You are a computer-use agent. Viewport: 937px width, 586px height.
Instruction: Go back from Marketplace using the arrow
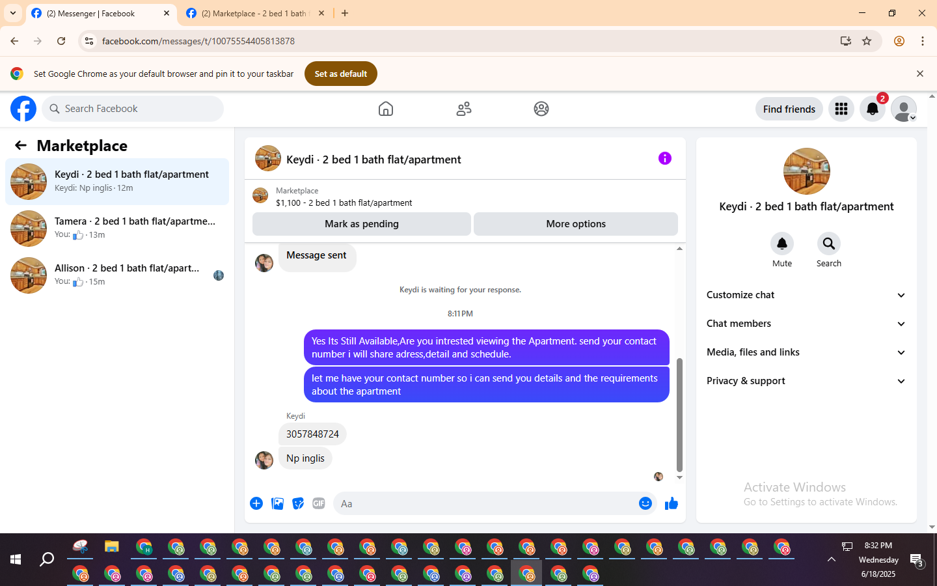21,145
